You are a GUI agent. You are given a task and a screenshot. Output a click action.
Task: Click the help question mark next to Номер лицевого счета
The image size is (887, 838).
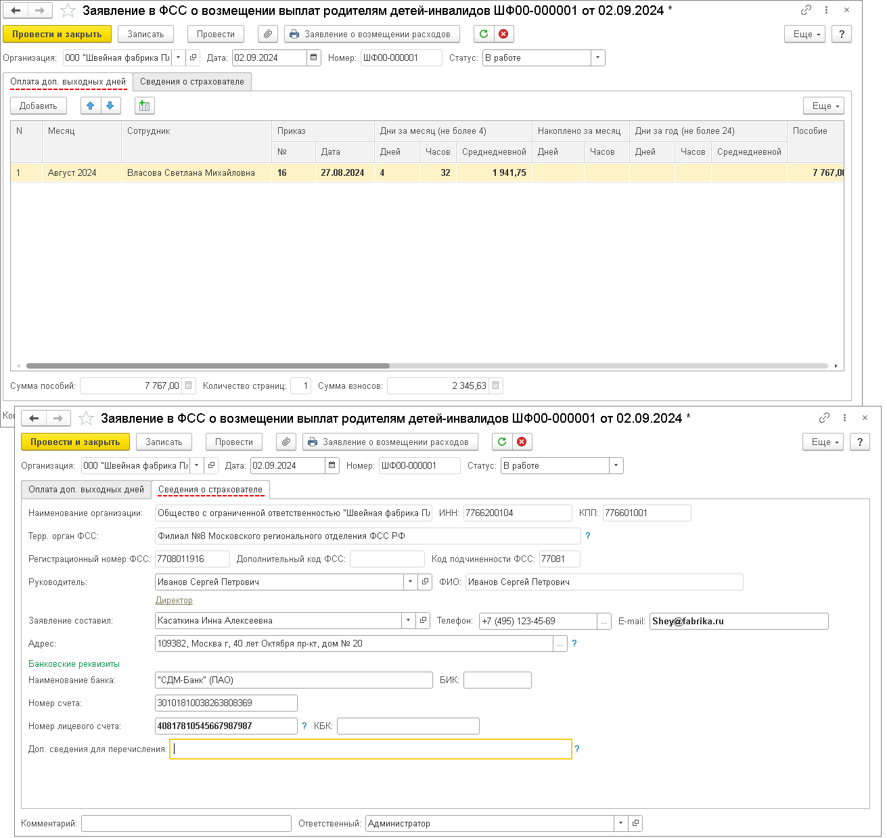click(304, 726)
